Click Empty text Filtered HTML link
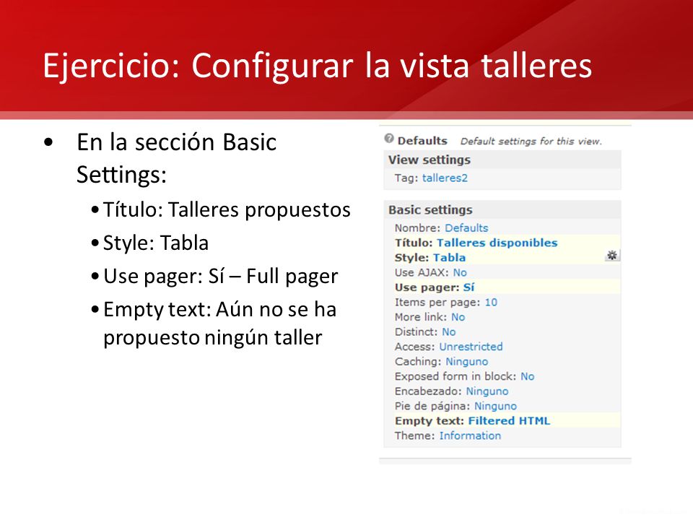 pos(509,420)
